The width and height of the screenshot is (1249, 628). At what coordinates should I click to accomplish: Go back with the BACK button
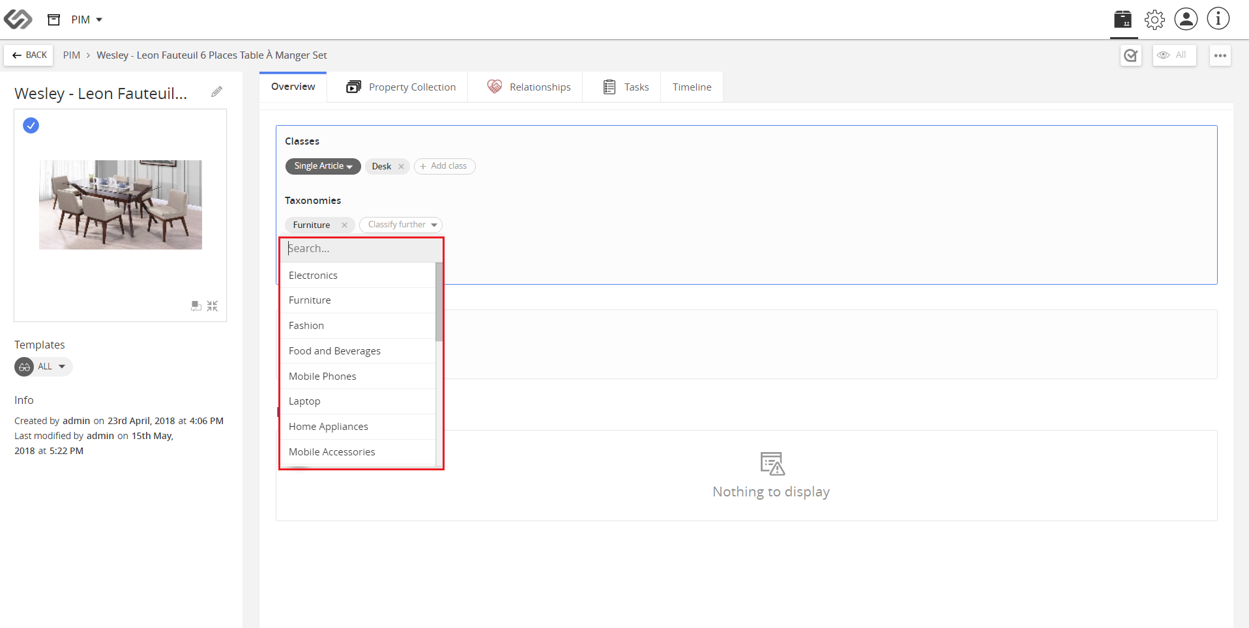(x=29, y=55)
